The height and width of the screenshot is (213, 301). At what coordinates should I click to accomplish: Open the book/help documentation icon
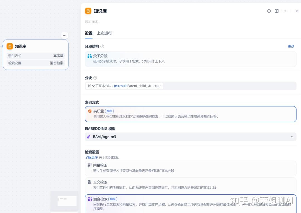point(276,11)
